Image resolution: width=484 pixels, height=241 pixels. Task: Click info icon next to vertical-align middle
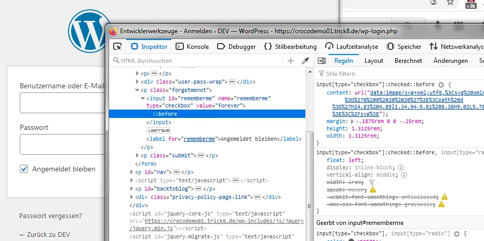click(x=404, y=175)
